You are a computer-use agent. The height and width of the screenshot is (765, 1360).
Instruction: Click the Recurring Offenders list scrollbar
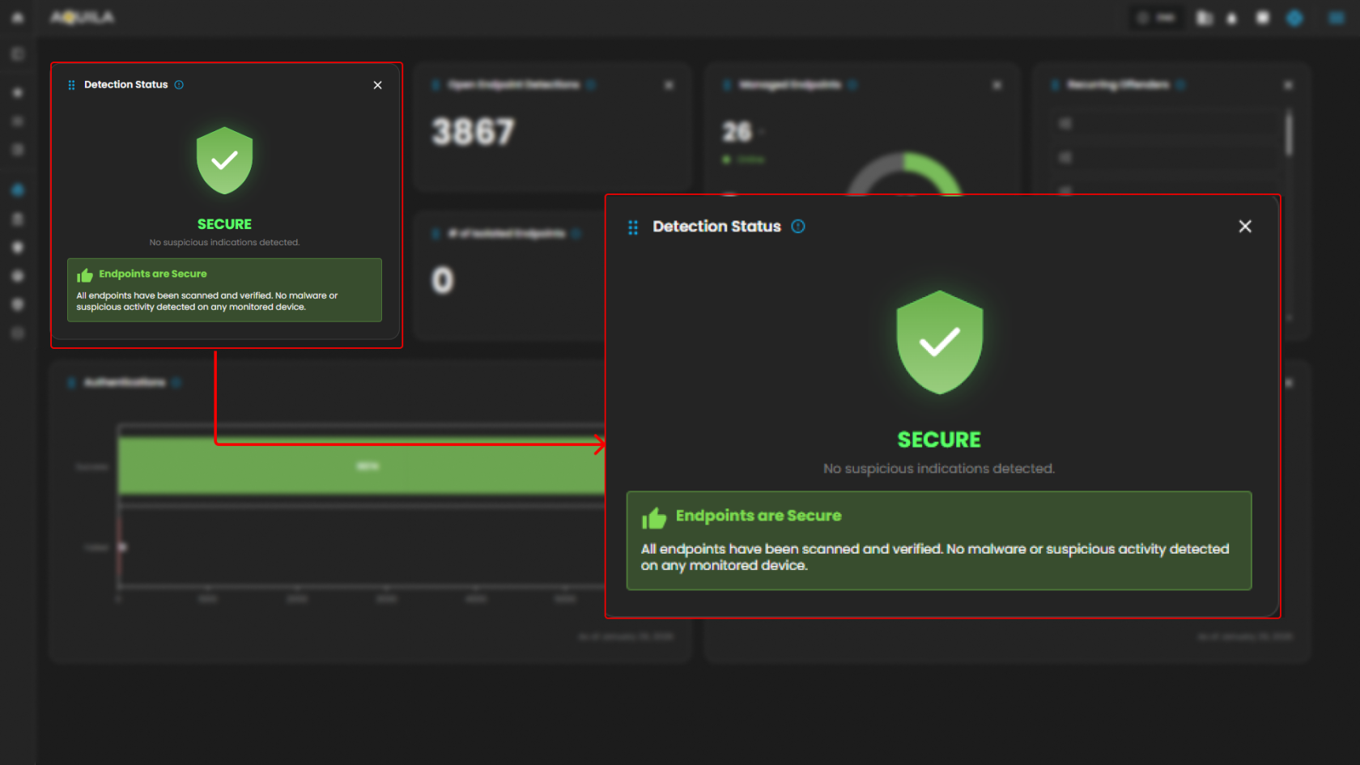pos(1289,134)
